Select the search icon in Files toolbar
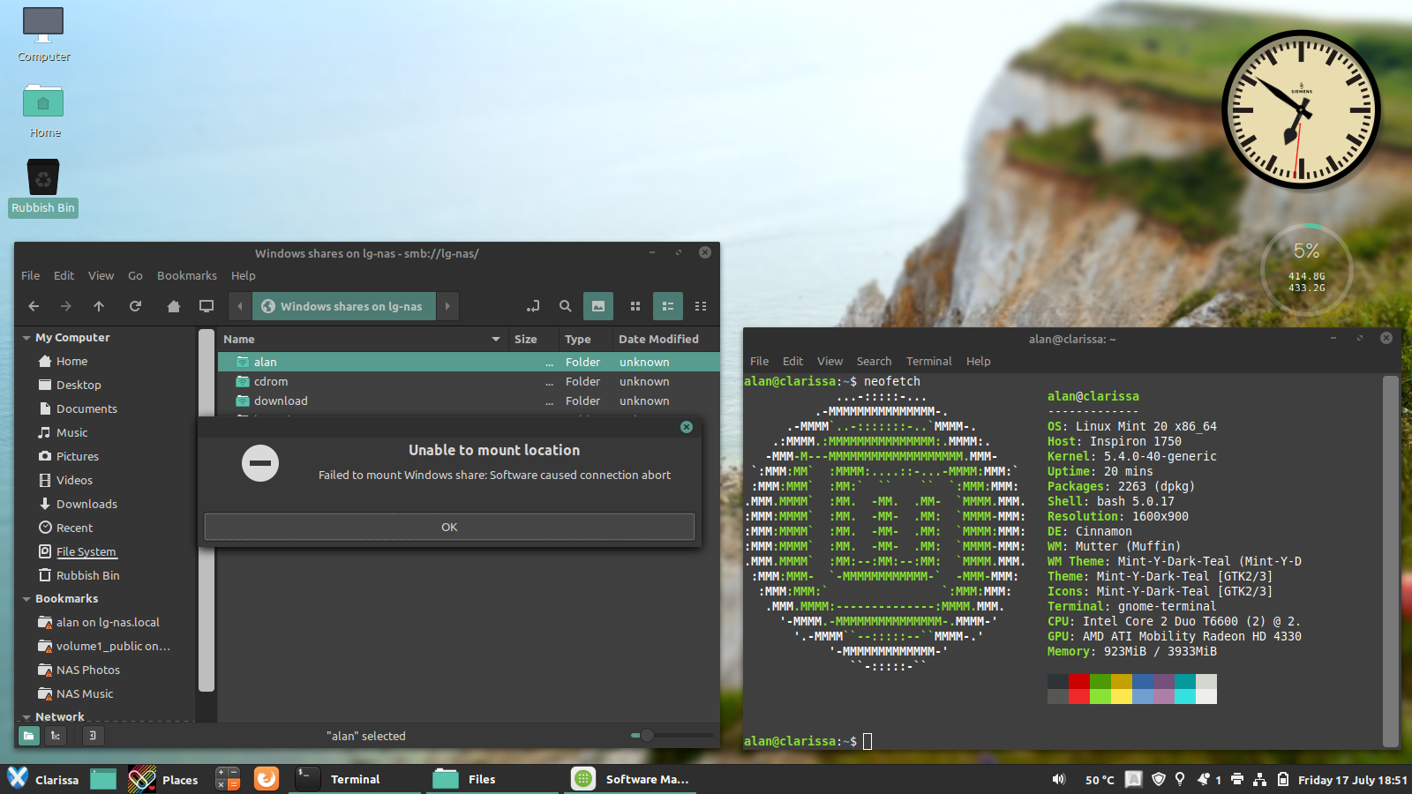This screenshot has height=794, width=1412. (566, 306)
